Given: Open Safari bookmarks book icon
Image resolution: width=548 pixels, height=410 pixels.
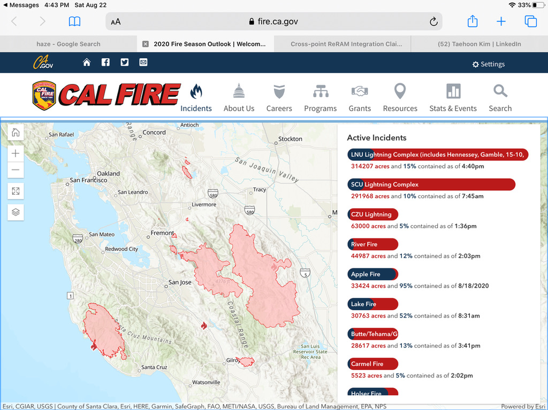Looking at the screenshot, I should pos(74,21).
